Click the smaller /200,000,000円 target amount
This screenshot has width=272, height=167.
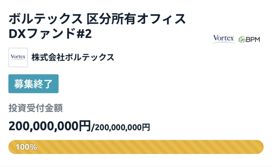point(121,127)
